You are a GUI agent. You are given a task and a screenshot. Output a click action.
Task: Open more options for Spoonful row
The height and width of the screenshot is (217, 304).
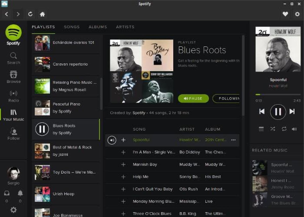(x=233, y=140)
